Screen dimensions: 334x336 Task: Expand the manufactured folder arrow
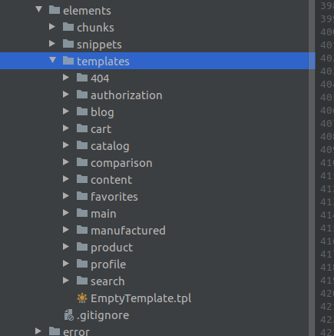[66, 230]
